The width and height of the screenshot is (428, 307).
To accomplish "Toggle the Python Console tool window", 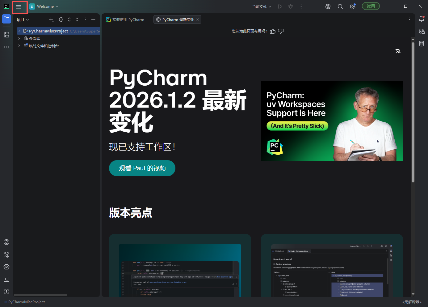I will (6, 242).
